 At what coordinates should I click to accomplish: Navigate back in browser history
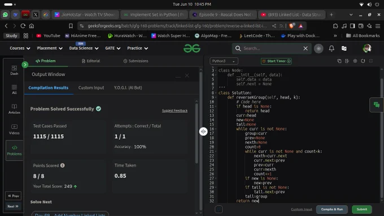click(x=6, y=26)
